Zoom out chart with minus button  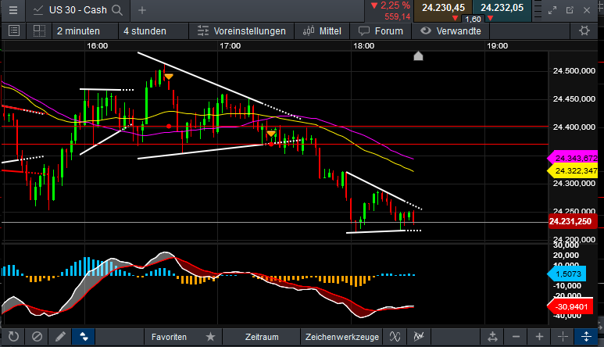tap(516, 337)
